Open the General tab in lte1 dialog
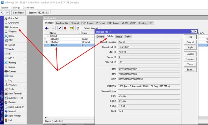 pyautogui.click(x=100, y=37)
